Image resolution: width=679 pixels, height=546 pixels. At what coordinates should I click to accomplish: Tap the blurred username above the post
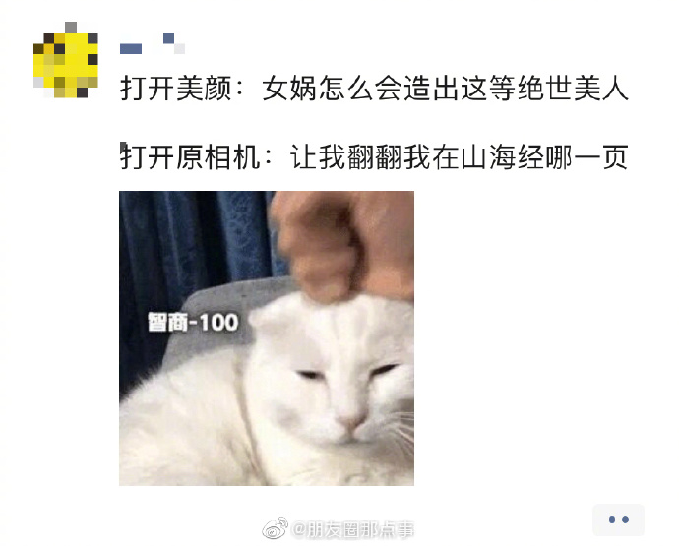point(153,43)
